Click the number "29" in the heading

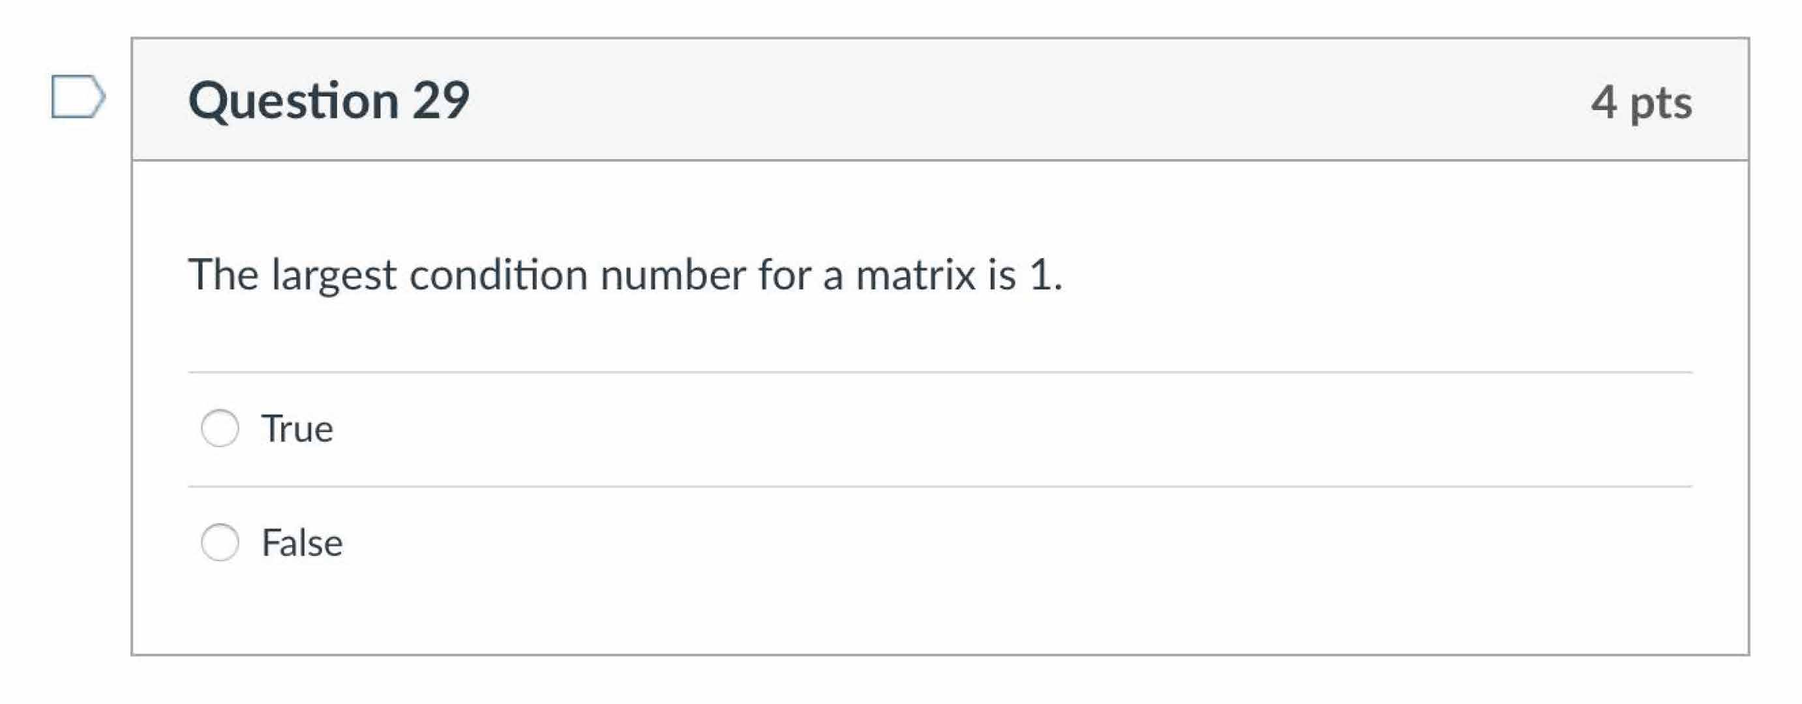coord(441,100)
